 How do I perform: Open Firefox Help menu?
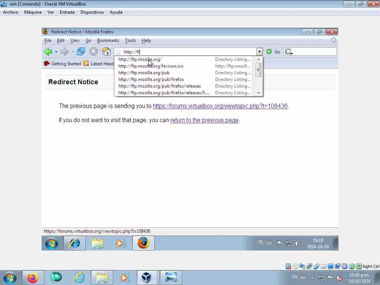pyautogui.click(x=146, y=40)
